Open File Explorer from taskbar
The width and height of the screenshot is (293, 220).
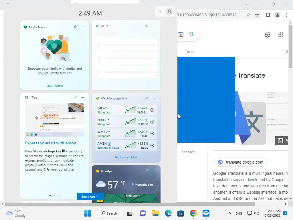click(155, 213)
